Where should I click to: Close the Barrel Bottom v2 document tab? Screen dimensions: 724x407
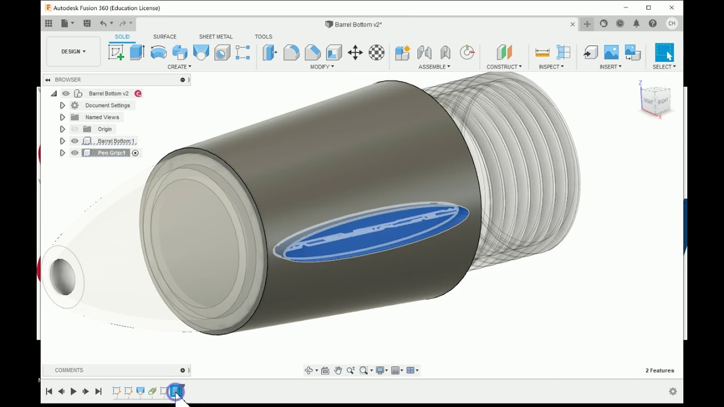(572, 24)
